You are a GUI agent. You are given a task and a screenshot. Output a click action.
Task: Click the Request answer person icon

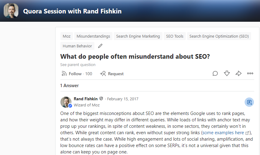[x=103, y=74]
